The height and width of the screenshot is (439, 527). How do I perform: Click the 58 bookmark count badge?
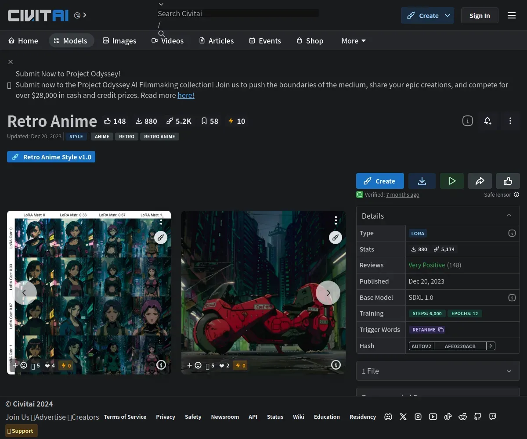tap(210, 121)
